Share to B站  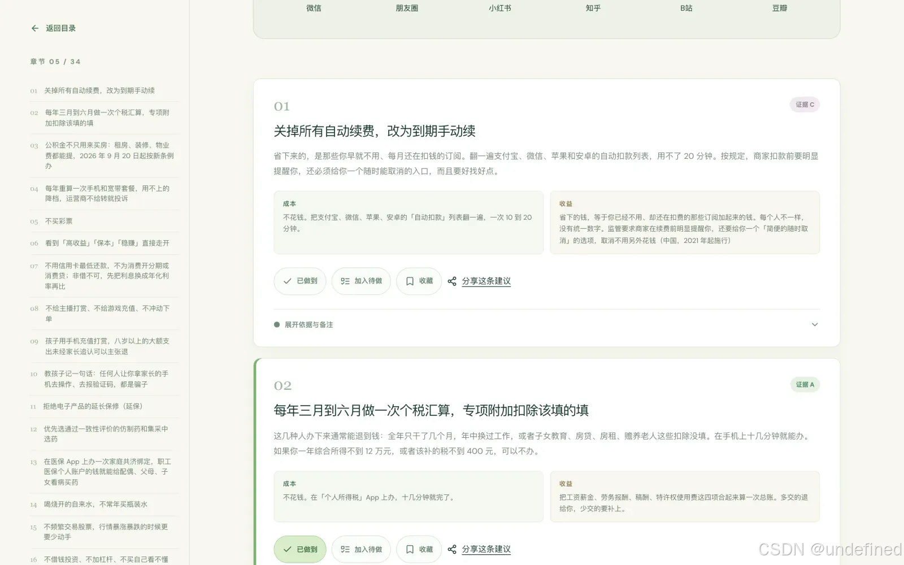tap(686, 8)
